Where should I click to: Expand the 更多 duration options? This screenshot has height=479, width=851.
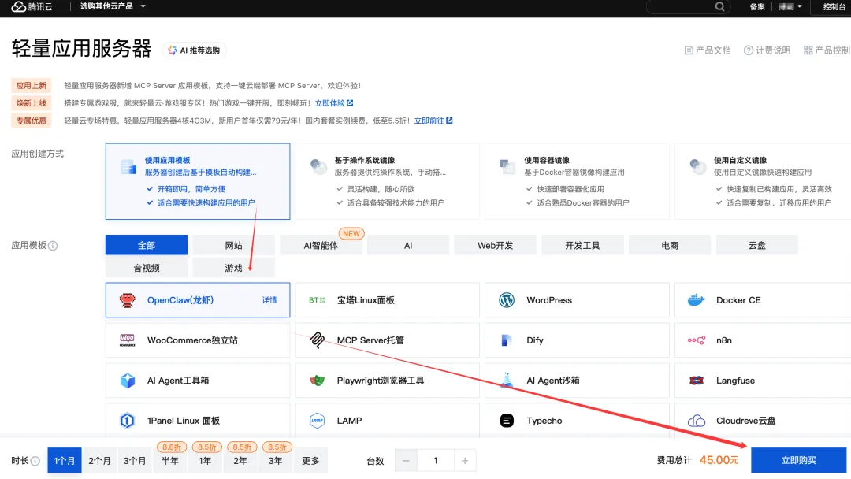tap(310, 461)
